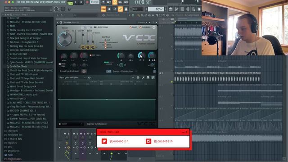This screenshot has width=288, height=162.
Task: Click the Envelope Follower grid icon
Action: click(84, 71)
